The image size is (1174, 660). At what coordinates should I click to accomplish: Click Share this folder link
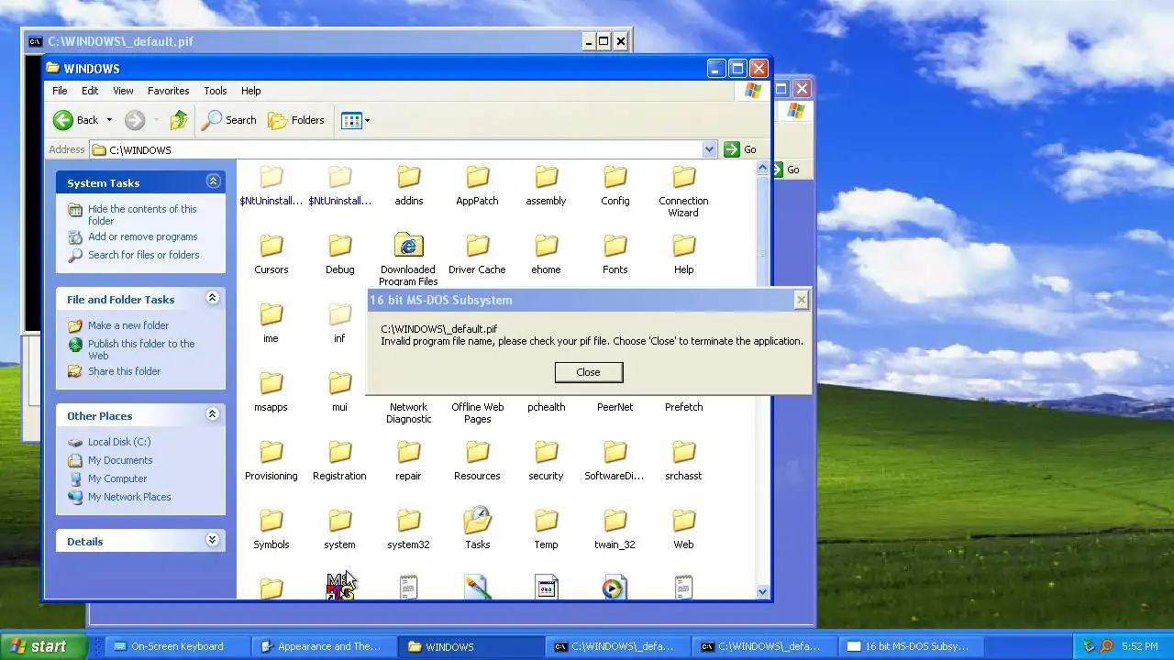click(x=124, y=371)
